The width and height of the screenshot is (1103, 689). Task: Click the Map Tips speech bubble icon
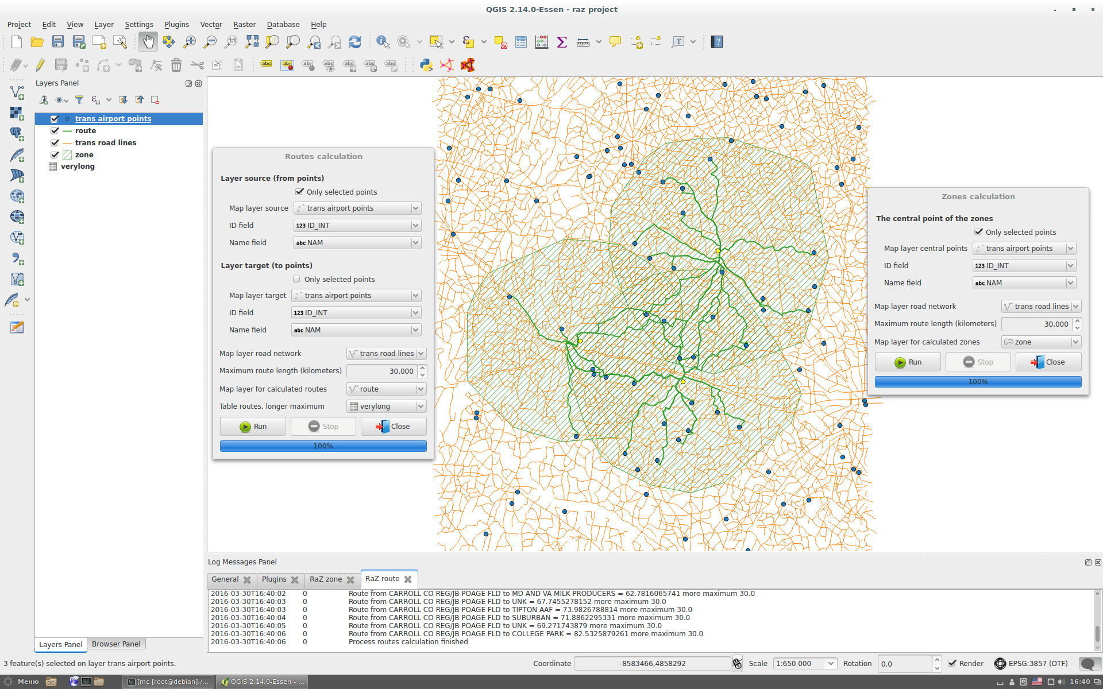click(615, 42)
